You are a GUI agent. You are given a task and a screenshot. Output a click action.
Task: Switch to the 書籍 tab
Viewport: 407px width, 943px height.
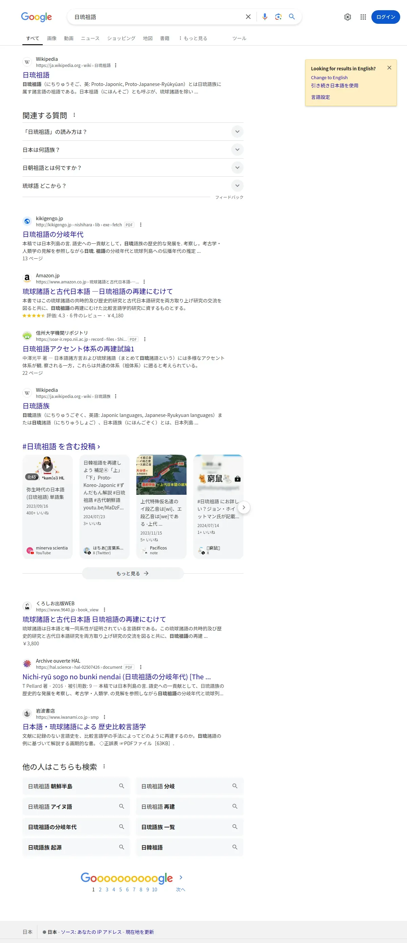pos(164,38)
